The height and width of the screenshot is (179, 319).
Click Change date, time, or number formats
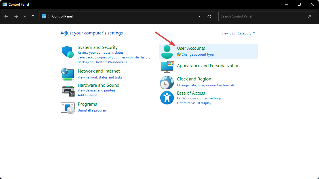point(206,85)
